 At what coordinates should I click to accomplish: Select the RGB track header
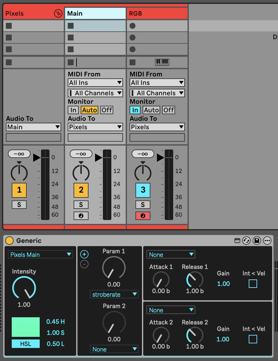(157, 13)
